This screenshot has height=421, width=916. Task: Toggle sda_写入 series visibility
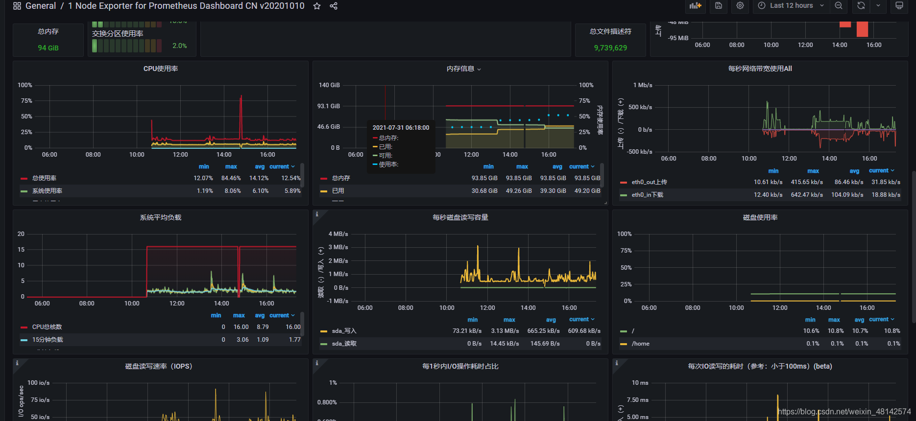344,331
